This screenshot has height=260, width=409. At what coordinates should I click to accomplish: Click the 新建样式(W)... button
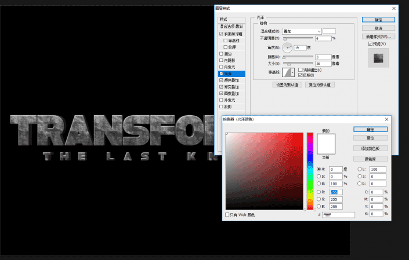coord(378,36)
